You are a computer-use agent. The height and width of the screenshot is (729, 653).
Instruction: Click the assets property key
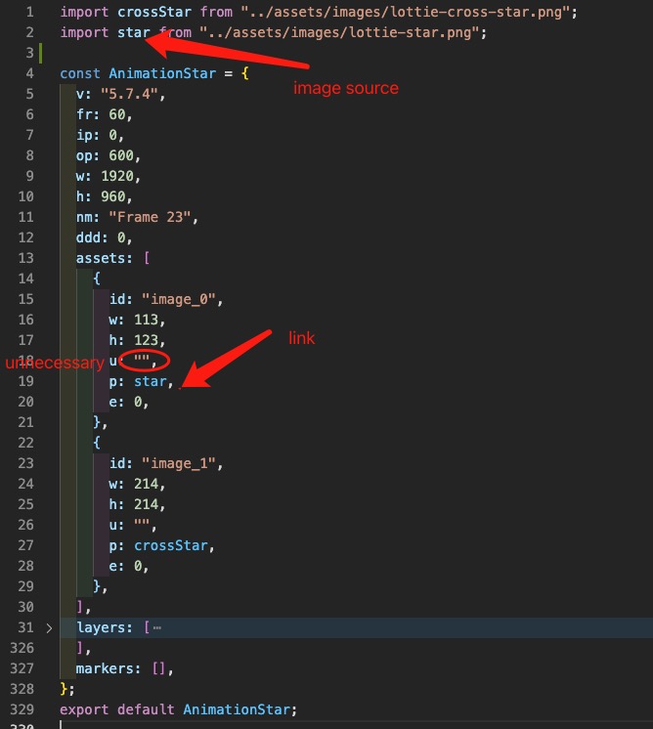[101, 258]
